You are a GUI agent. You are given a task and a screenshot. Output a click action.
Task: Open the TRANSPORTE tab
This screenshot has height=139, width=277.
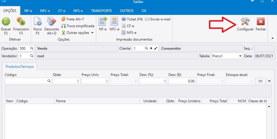point(102,11)
